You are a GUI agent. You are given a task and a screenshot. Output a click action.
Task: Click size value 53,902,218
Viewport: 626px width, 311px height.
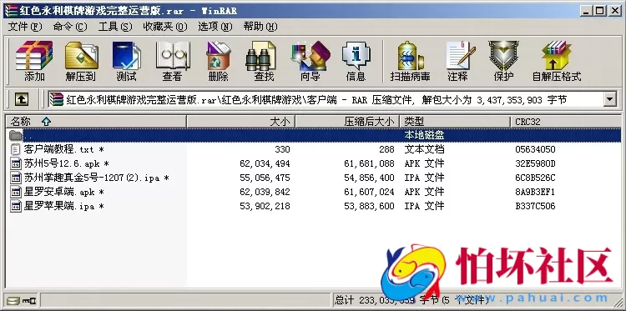click(265, 206)
